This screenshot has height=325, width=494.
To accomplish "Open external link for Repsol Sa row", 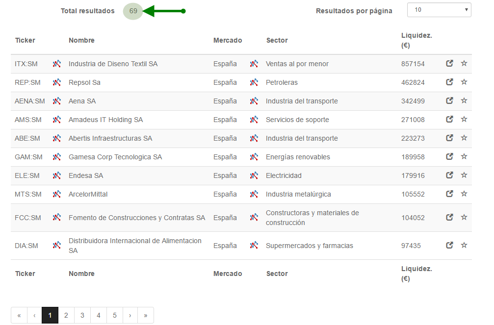I will click(449, 82).
